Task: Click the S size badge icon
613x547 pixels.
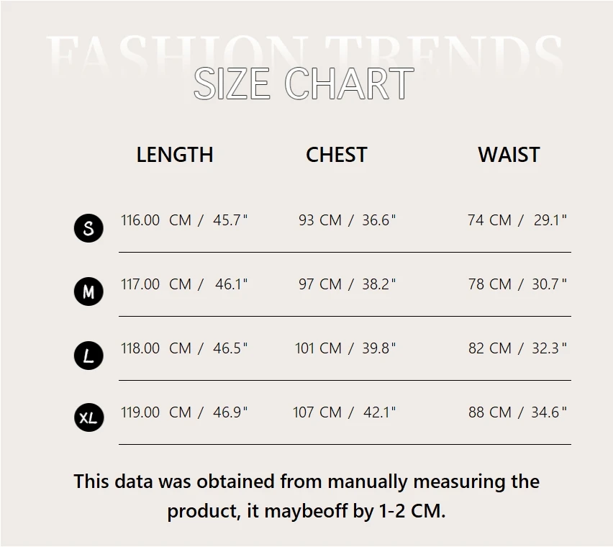Action: pyautogui.click(x=88, y=228)
